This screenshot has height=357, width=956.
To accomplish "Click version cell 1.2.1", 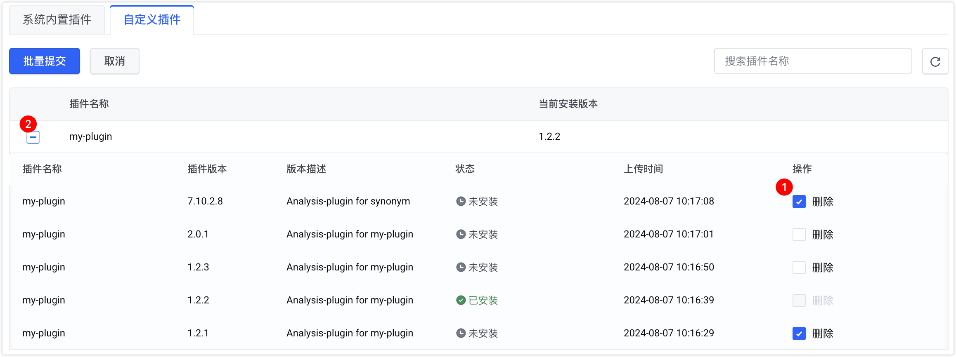I will click(198, 333).
